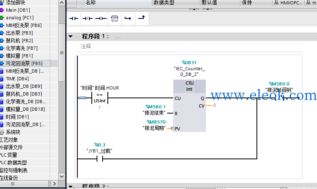
Task: Open the 出水泵_DB [DB9] data block
Action: 24,86
